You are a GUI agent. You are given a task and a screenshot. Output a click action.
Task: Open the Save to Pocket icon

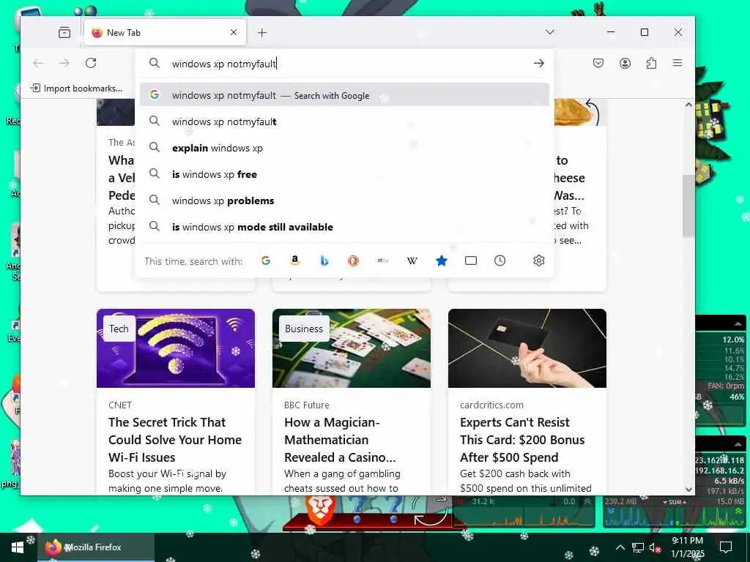(598, 63)
